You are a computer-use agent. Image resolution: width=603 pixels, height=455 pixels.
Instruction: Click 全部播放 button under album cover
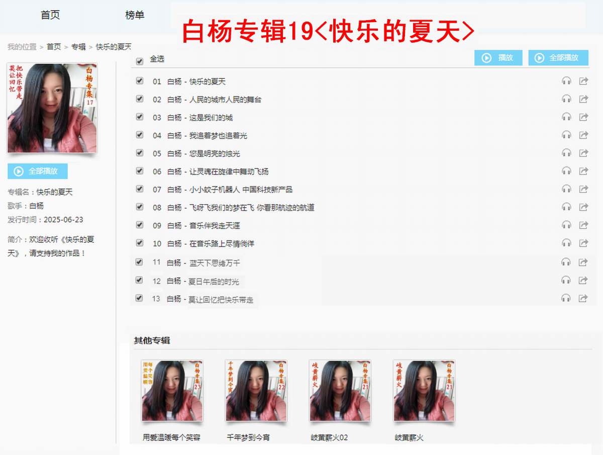tap(38, 171)
